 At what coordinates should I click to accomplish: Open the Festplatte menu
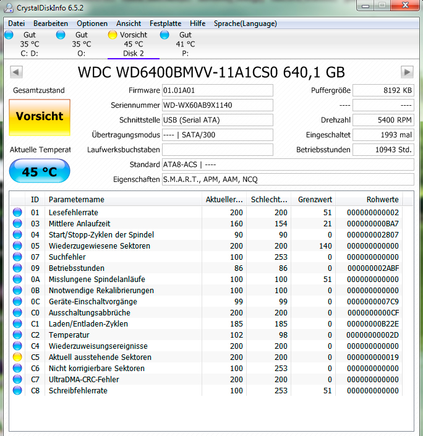click(x=166, y=24)
